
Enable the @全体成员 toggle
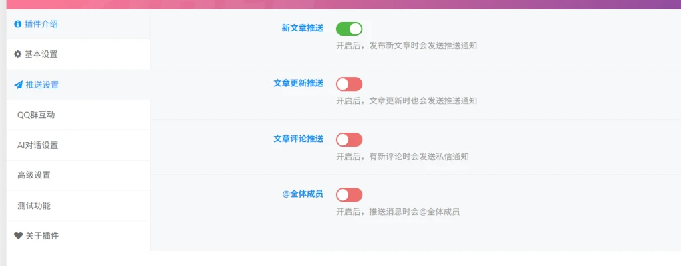[x=348, y=195]
